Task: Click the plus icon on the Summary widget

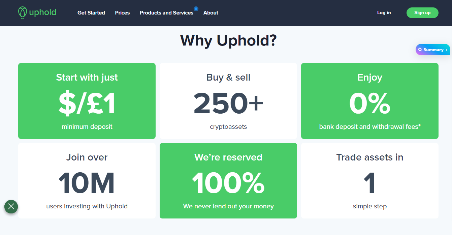Action: (x=446, y=50)
